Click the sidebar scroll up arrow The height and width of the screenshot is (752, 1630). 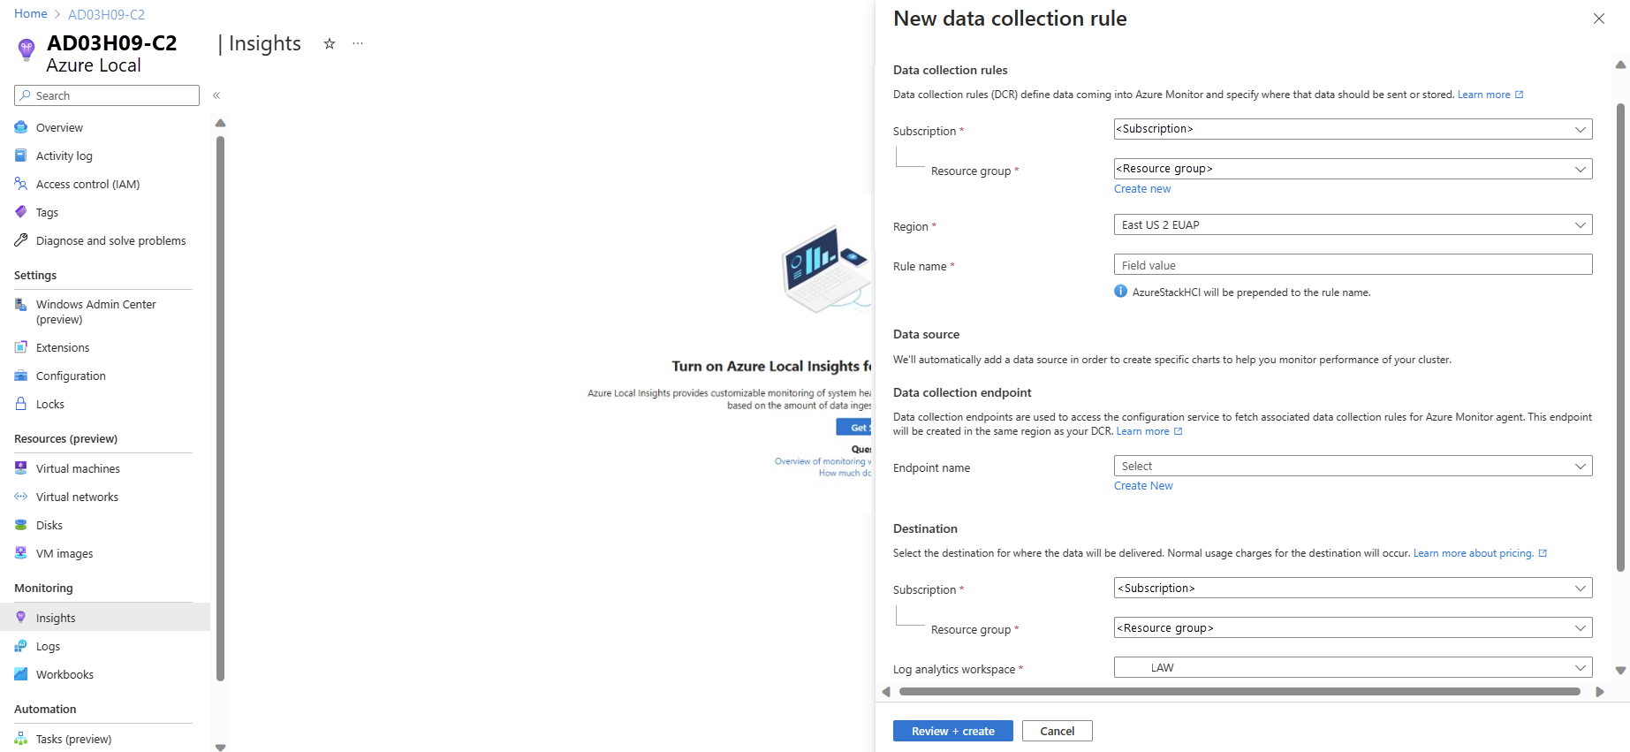coord(220,123)
